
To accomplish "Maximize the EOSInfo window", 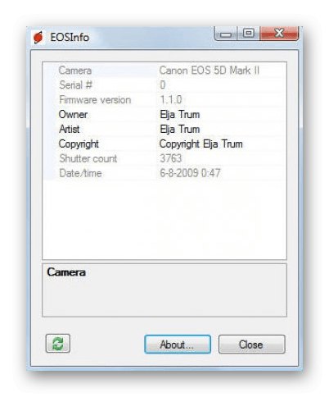I will click(x=249, y=34).
